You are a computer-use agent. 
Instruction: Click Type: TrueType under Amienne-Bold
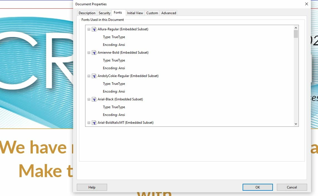(x=114, y=60)
